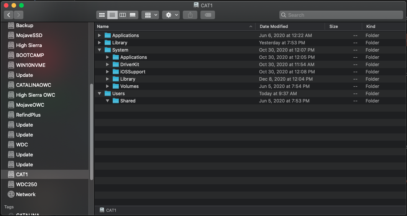Collapse the System folder
This screenshot has width=407, height=216.
pyautogui.click(x=99, y=50)
